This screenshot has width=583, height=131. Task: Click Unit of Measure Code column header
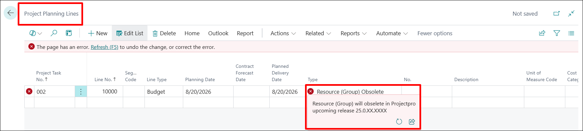542,76
